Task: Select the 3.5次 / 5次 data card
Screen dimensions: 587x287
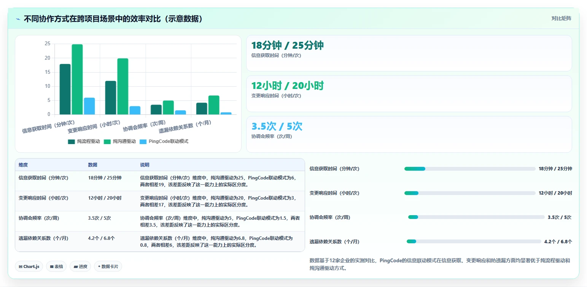Action: 409,134
